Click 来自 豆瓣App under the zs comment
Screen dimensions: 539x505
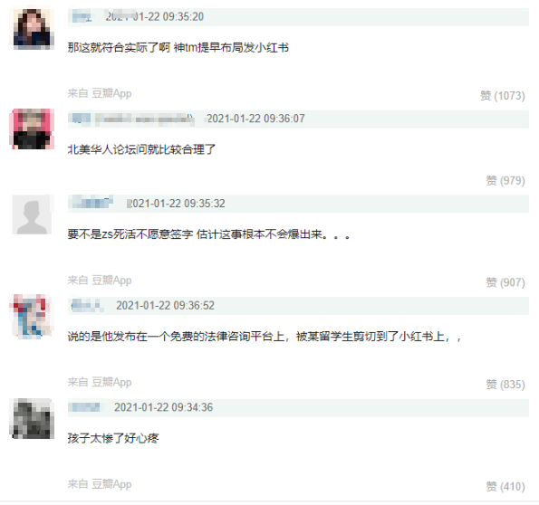(100, 281)
